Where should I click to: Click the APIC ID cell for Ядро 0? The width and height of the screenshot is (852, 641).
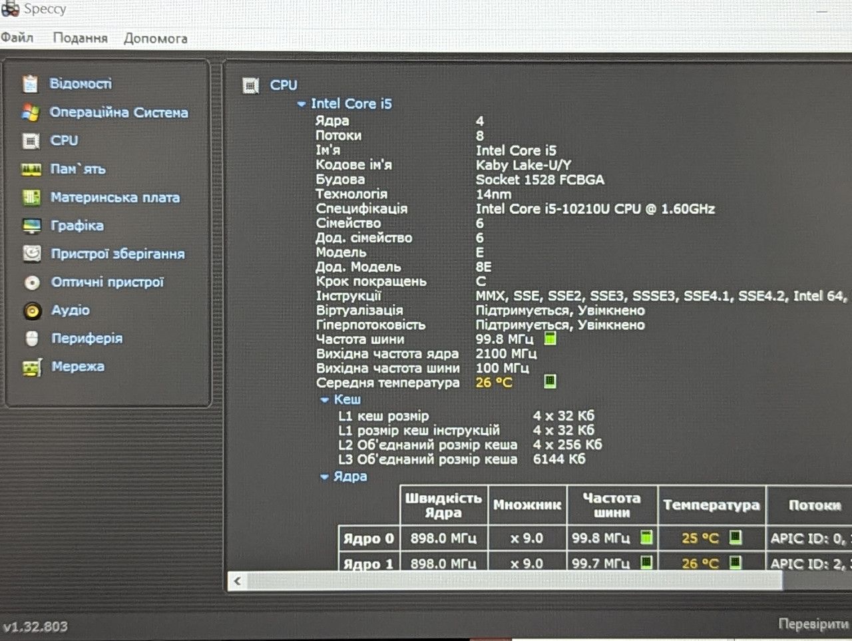tap(808, 538)
